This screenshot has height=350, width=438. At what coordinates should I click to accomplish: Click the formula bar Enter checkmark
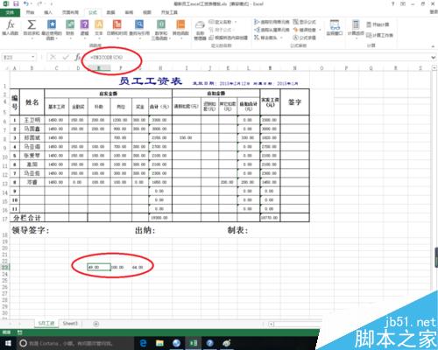[66, 57]
